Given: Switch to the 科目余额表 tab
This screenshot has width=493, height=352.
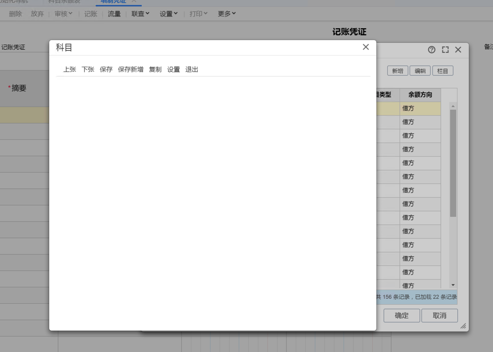Looking at the screenshot, I should (64, 1).
